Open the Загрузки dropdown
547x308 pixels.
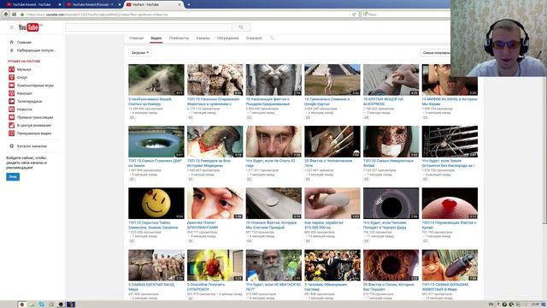tap(140, 53)
